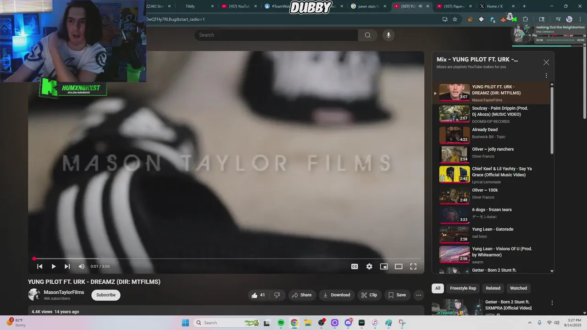This screenshot has width=587, height=330.
Task: Start voice search with microphone
Action: (x=388, y=35)
